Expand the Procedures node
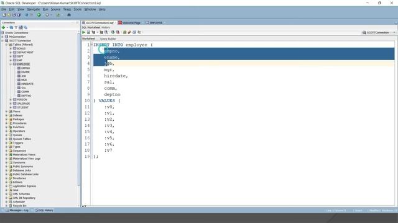This screenshot has height=223, width=398. tap(7, 123)
